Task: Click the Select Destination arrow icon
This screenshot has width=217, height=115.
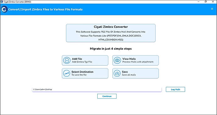Action: tap(67, 73)
